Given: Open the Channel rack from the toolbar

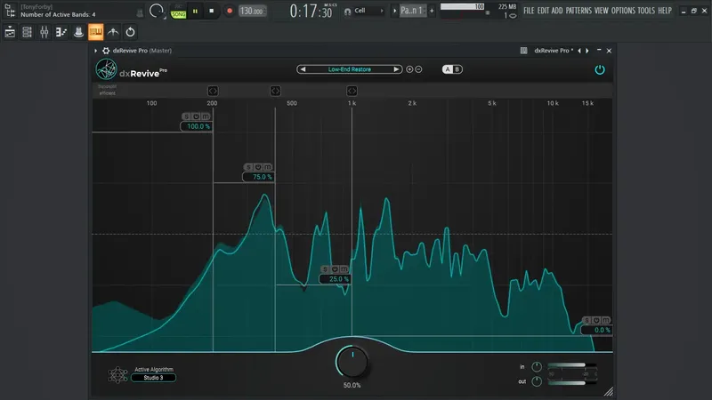Looking at the screenshot, I should click(27, 32).
